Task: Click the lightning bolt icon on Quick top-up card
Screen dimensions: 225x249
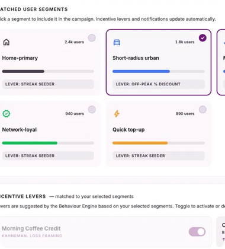Action: click(117, 114)
